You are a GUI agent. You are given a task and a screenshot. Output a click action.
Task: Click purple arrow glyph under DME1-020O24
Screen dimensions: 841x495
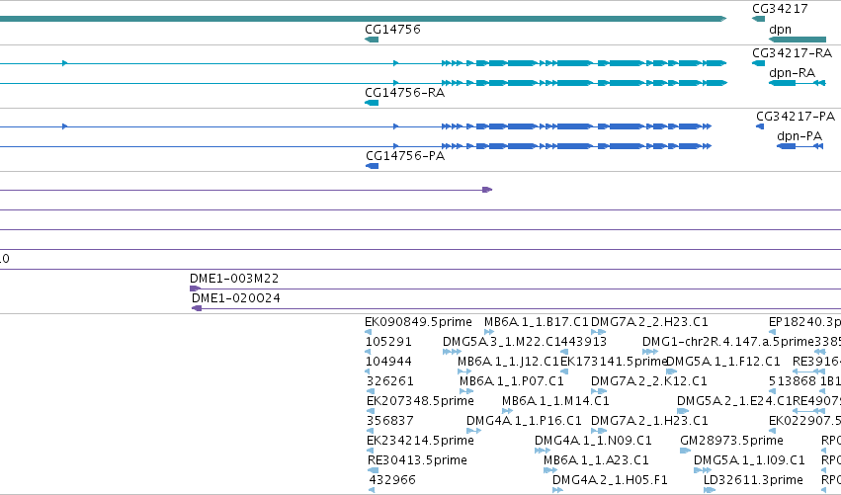click(x=197, y=308)
